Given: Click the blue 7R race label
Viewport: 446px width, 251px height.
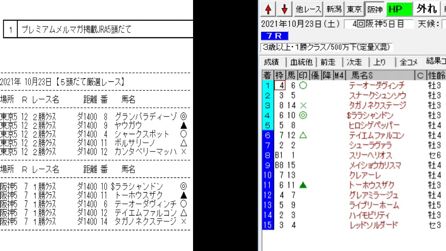Looking at the screenshot, I should (275, 36).
